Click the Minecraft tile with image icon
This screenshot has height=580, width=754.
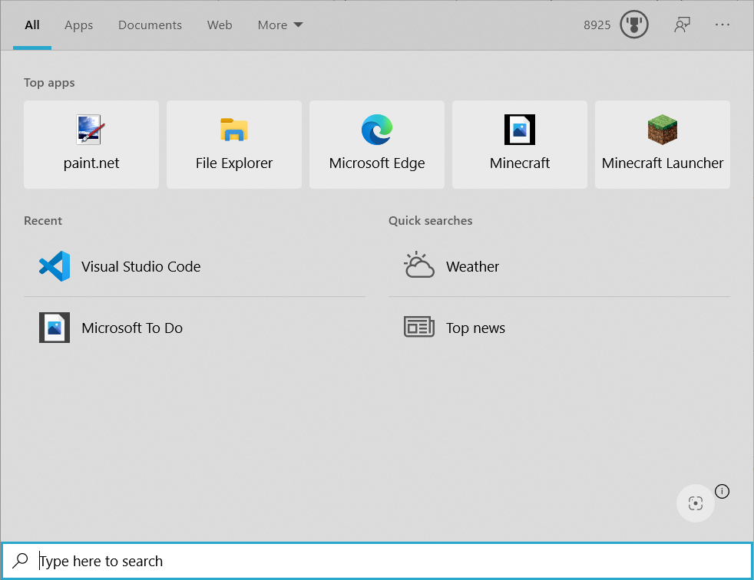point(520,145)
